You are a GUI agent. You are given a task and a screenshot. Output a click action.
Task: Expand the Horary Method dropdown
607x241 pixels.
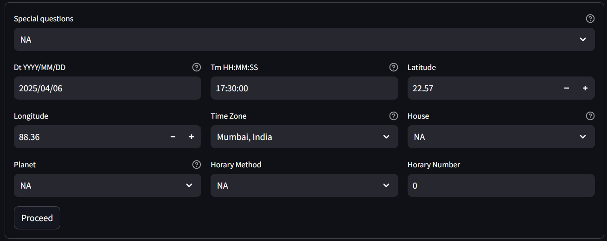(x=304, y=185)
